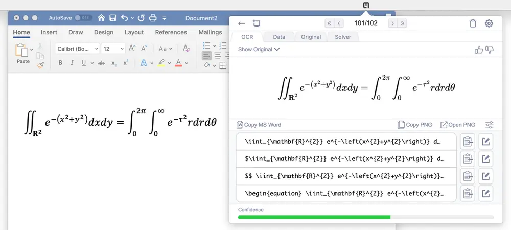Open Mathpix settings gear
This screenshot has height=230, width=511.
point(489,24)
